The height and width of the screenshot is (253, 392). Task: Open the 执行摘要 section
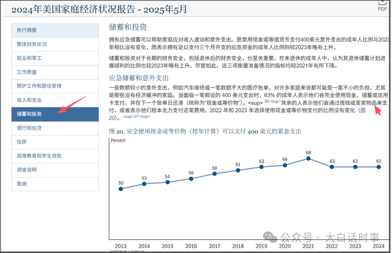click(x=55, y=30)
